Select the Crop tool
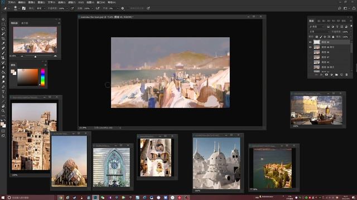 tap(3, 38)
